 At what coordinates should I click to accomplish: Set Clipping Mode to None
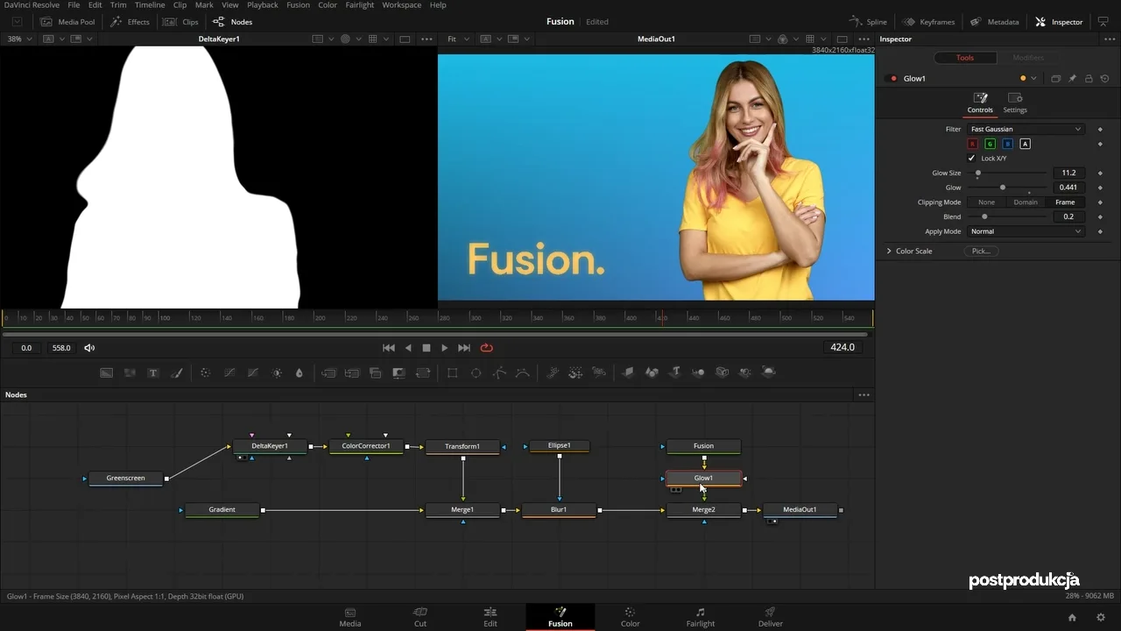(986, 202)
